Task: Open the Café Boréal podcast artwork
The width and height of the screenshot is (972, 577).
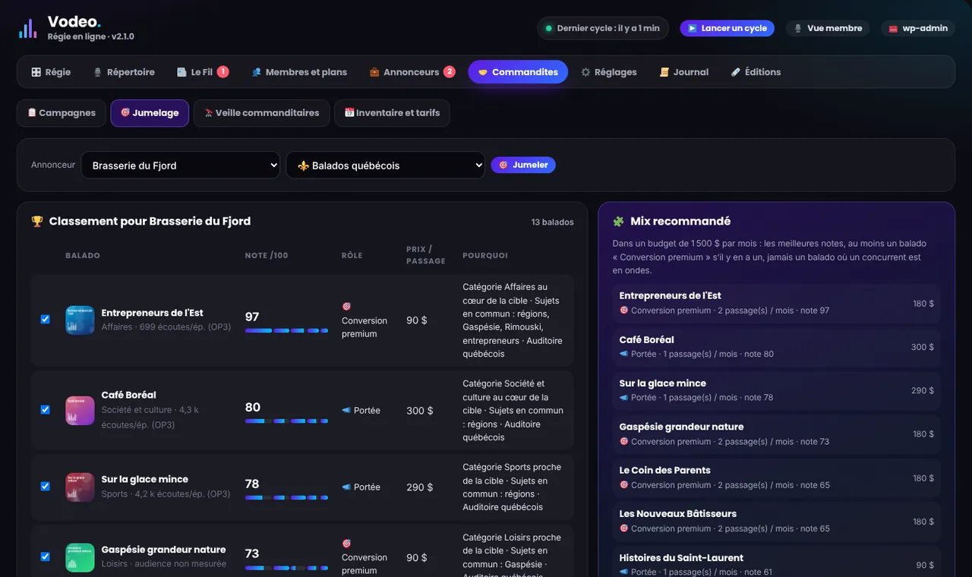Action: point(80,410)
